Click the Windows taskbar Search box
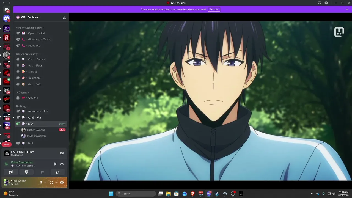This screenshot has height=198, width=352. pos(136,194)
